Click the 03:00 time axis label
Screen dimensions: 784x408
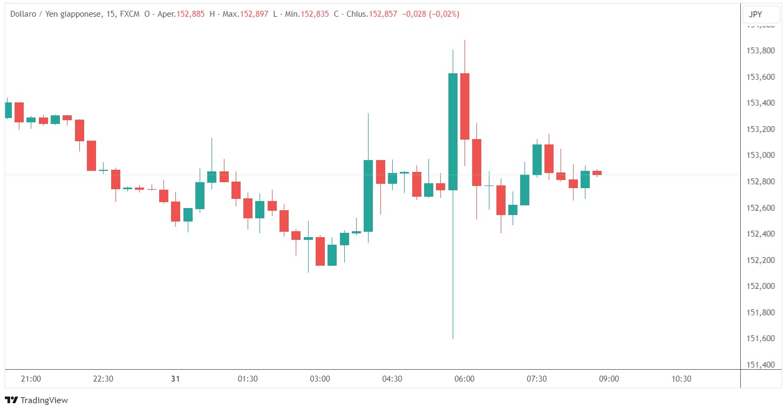[x=320, y=379]
